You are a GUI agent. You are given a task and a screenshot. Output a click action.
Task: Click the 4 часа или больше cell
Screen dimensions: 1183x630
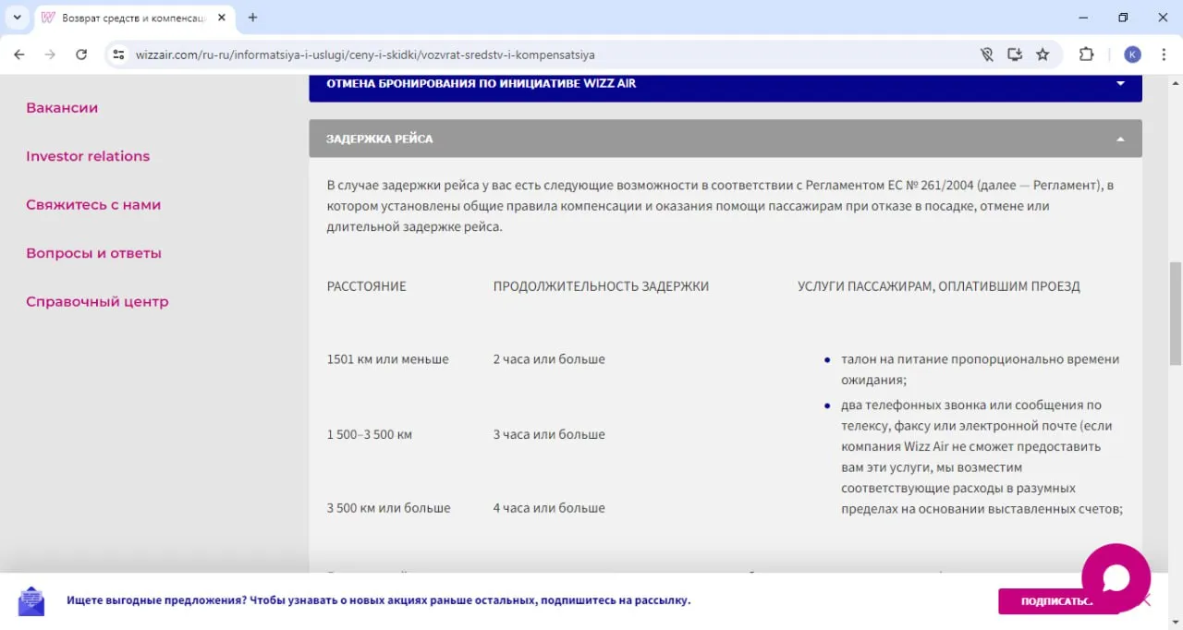pos(549,508)
